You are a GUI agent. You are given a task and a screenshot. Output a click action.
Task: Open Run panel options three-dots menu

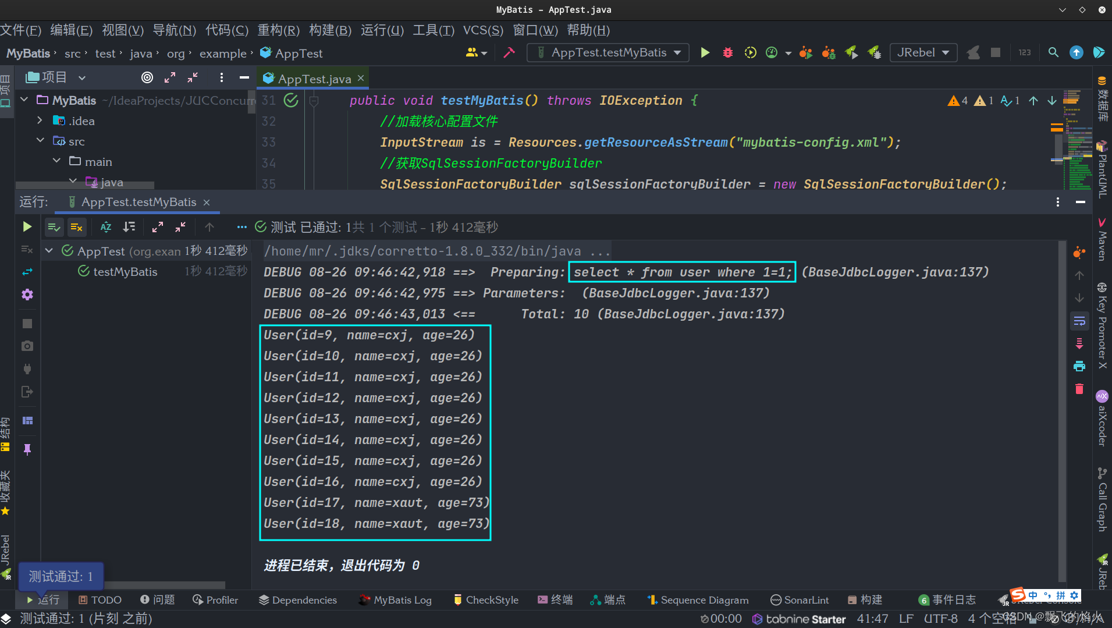click(x=1057, y=202)
